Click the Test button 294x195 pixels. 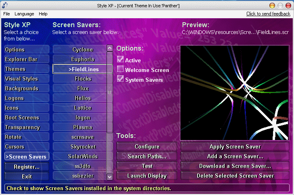pyautogui.click(x=147, y=166)
